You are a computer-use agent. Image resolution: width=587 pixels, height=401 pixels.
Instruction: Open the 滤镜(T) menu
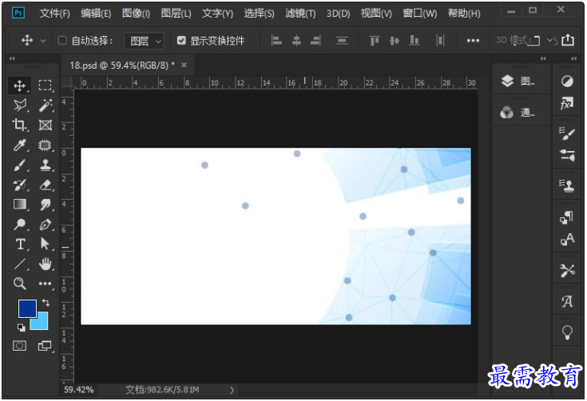[x=300, y=14]
